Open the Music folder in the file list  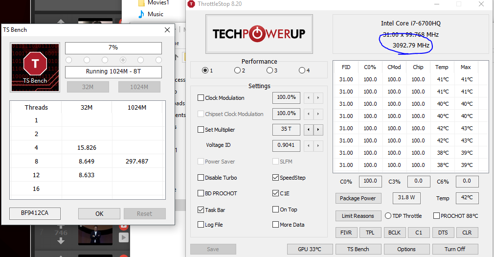click(151, 14)
